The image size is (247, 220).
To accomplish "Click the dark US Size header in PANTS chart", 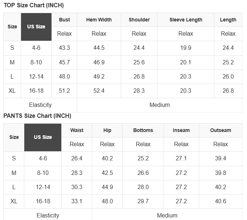I will [x=43, y=137].
